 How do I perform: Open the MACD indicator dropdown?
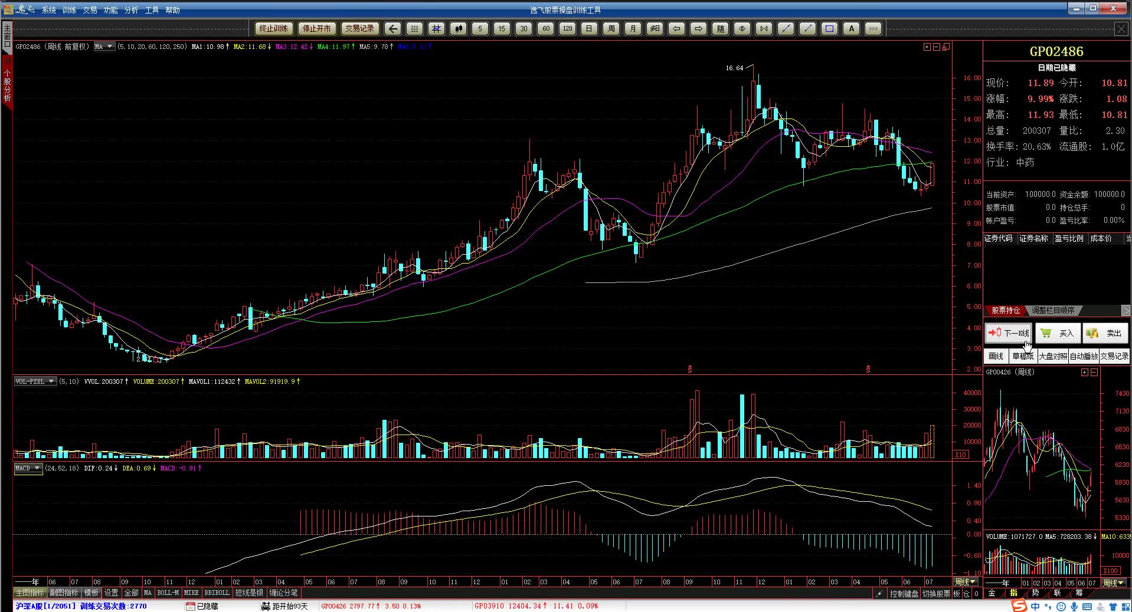(x=28, y=468)
